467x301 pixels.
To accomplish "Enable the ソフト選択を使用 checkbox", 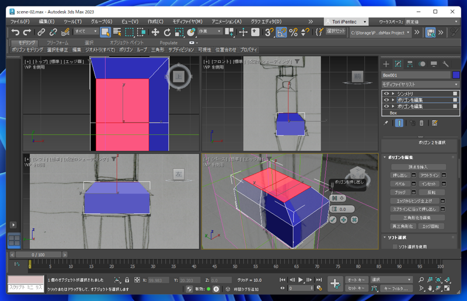I will click(x=395, y=247).
